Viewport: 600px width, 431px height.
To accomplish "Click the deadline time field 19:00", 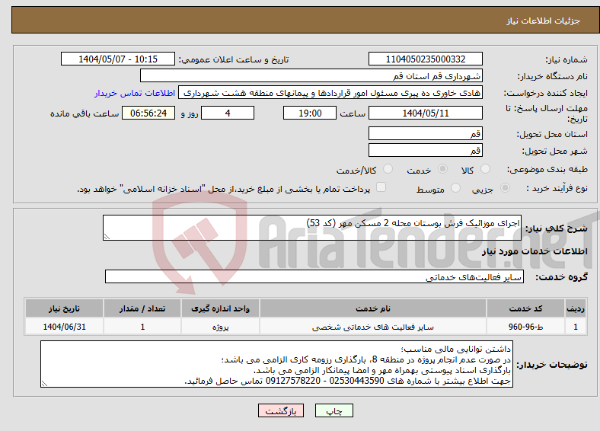I will tap(310, 113).
